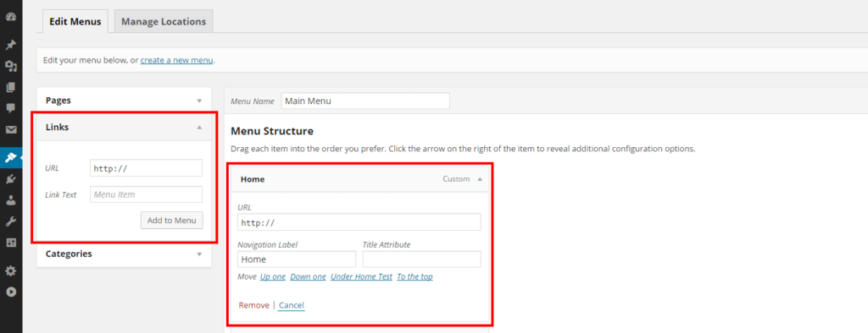This screenshot has height=333, width=868.
Task: Collapse the Home custom menu item arrow
Action: (480, 179)
